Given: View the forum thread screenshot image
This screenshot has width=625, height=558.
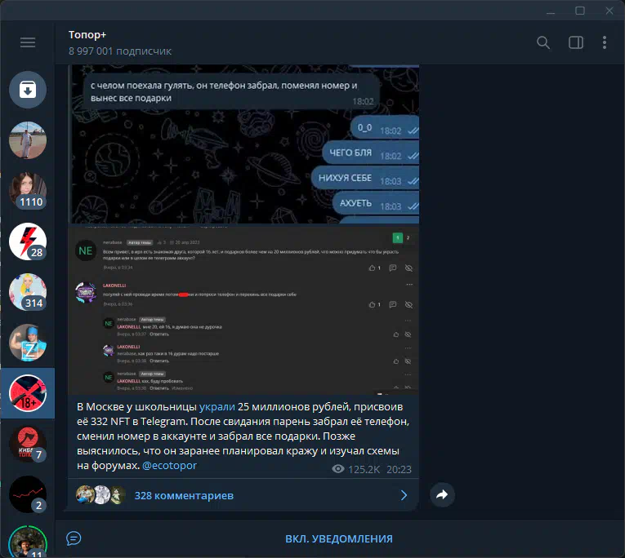Looking at the screenshot, I should pos(243,310).
